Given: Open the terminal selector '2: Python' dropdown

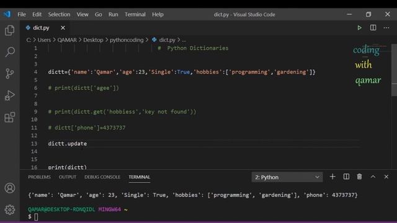Looking at the screenshot, I should tap(287, 177).
